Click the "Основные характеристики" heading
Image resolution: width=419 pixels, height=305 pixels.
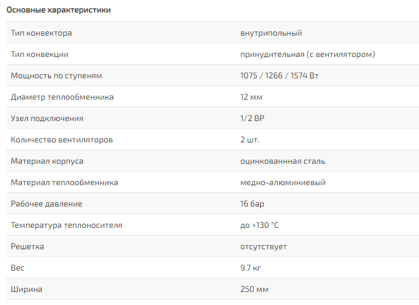pyautogui.click(x=58, y=10)
